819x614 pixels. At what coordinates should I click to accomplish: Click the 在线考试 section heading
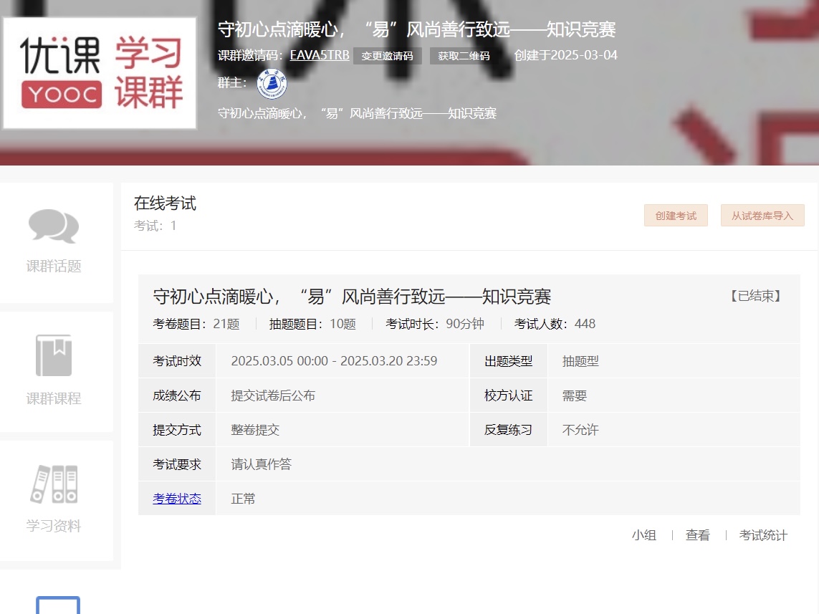click(x=165, y=203)
